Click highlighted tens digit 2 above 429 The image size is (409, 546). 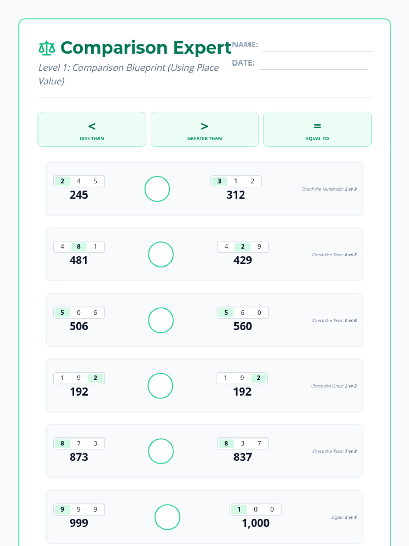point(243,247)
